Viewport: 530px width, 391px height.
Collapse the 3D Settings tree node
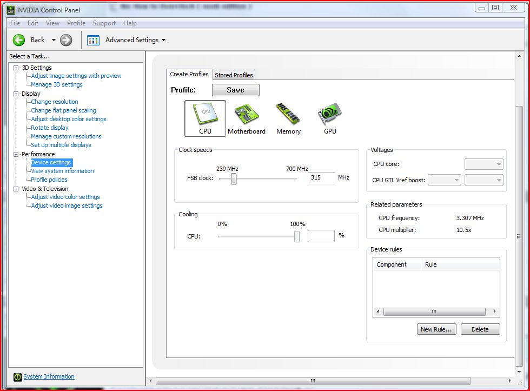click(x=16, y=68)
